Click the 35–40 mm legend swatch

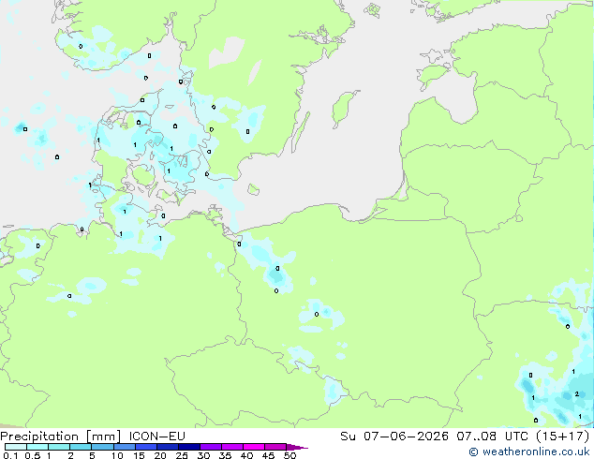click(x=231, y=447)
